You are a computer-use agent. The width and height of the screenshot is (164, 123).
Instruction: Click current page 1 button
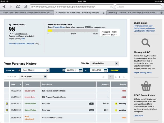pyautogui.click(x=111, y=77)
